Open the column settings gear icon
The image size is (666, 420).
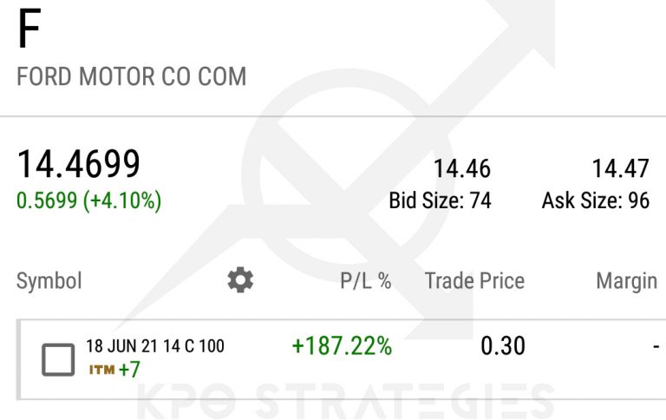pos(240,279)
